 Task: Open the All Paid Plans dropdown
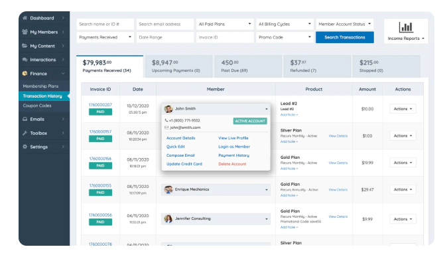pyautogui.click(x=225, y=25)
